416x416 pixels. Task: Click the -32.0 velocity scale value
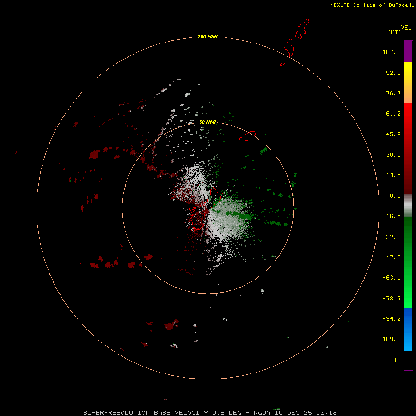pyautogui.click(x=392, y=237)
